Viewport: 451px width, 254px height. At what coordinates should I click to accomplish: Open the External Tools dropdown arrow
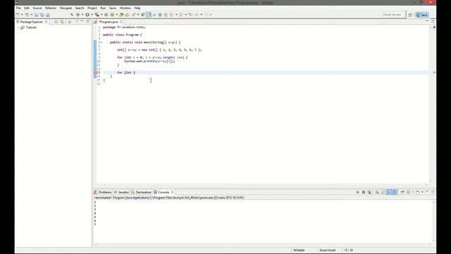coord(101,14)
